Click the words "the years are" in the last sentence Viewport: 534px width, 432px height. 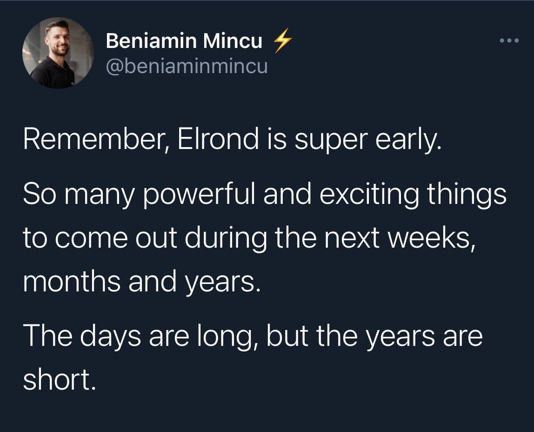(400, 336)
